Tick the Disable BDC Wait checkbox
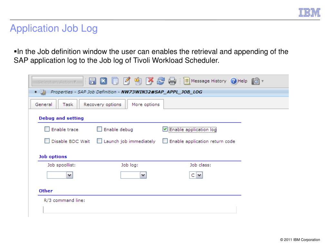The height and width of the screenshot is (248, 330). (x=47, y=141)
